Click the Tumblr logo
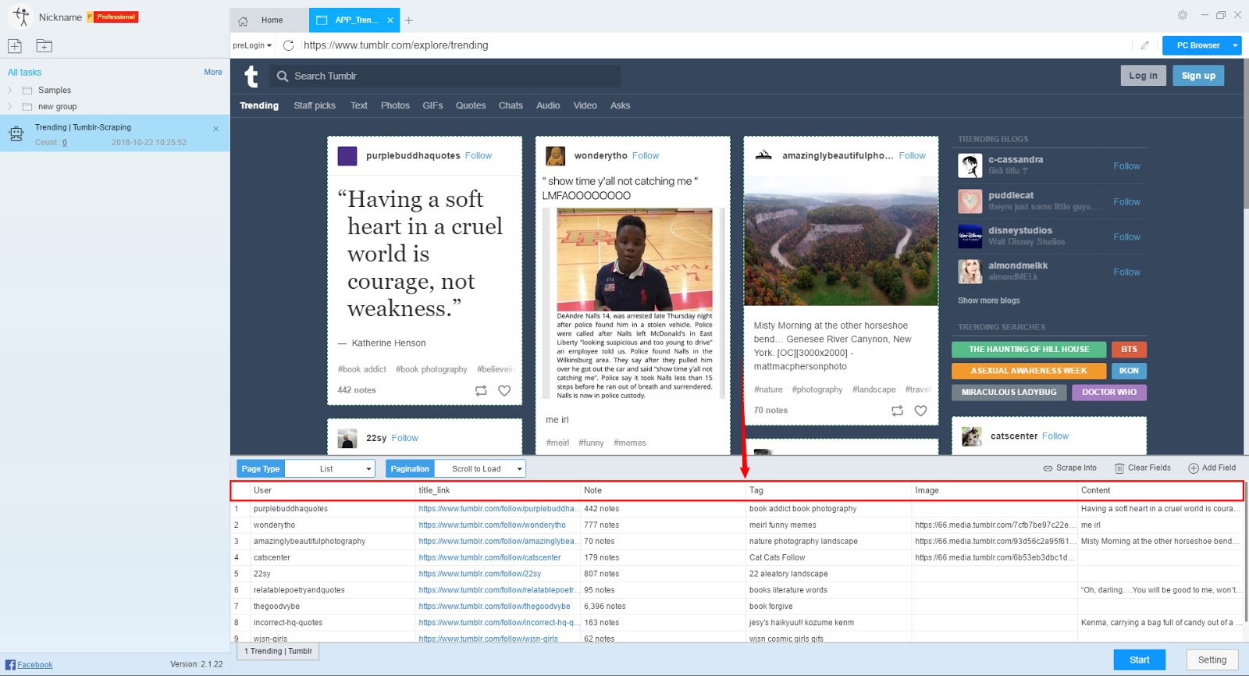This screenshot has width=1249, height=676. click(251, 76)
